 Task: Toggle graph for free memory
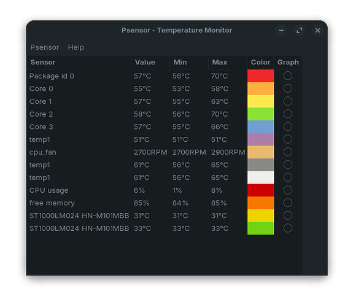pyautogui.click(x=288, y=203)
